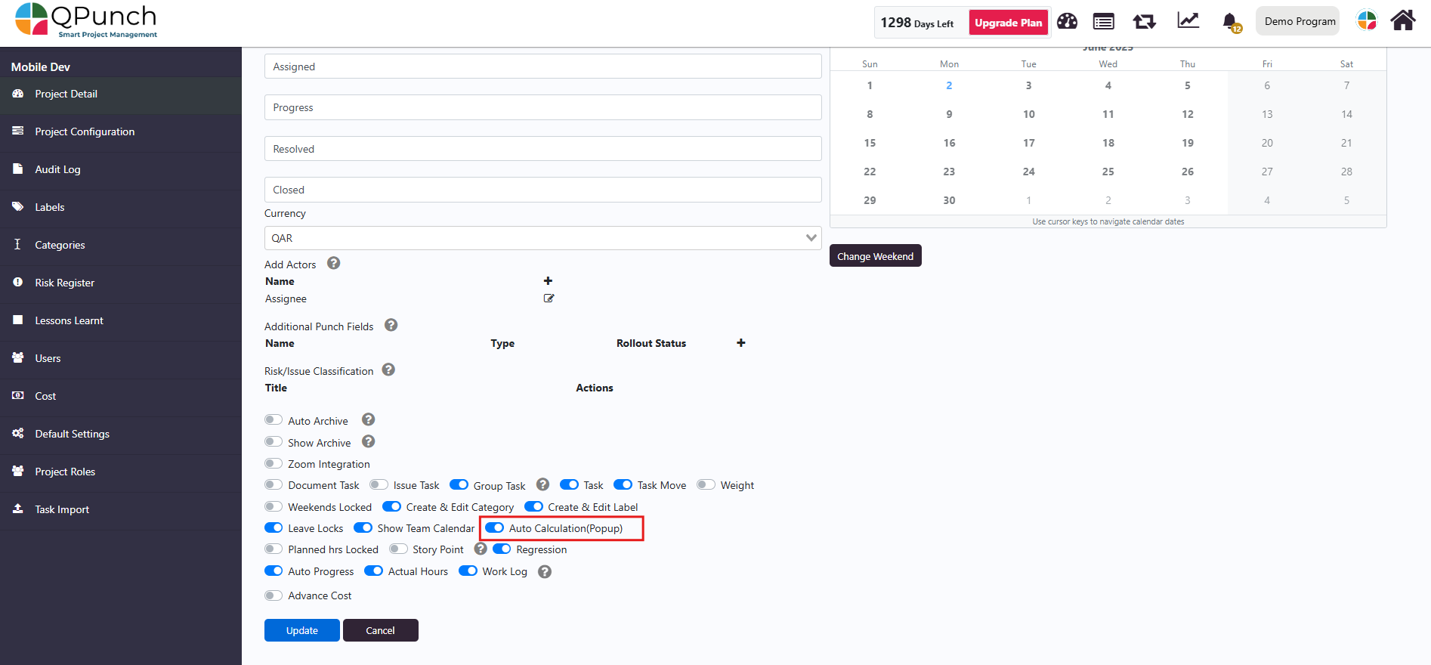The width and height of the screenshot is (1431, 665).
Task: Click help icon beside Risk/Issue Classification
Action: (x=388, y=370)
